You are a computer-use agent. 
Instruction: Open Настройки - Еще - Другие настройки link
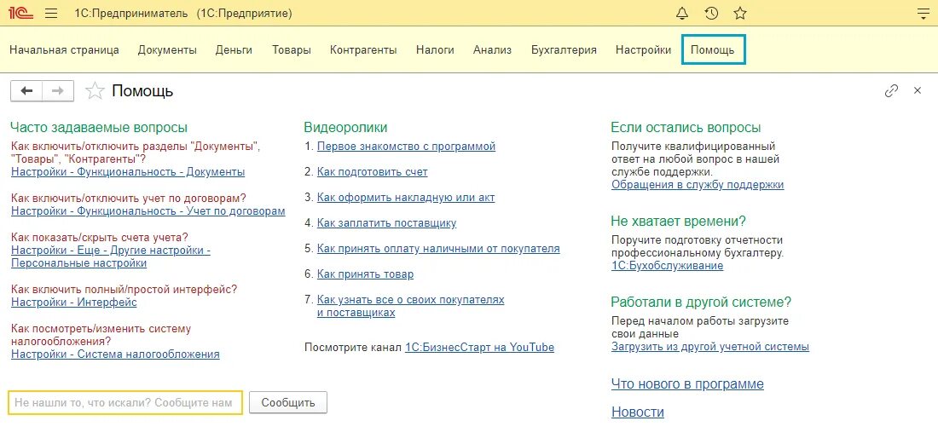(x=111, y=257)
